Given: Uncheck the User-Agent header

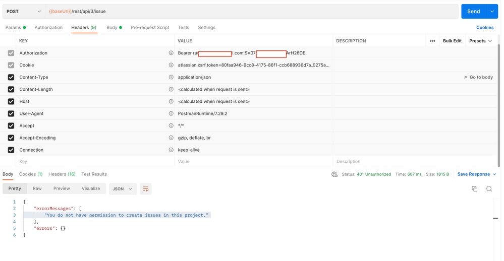Looking at the screenshot, I should (11, 114).
